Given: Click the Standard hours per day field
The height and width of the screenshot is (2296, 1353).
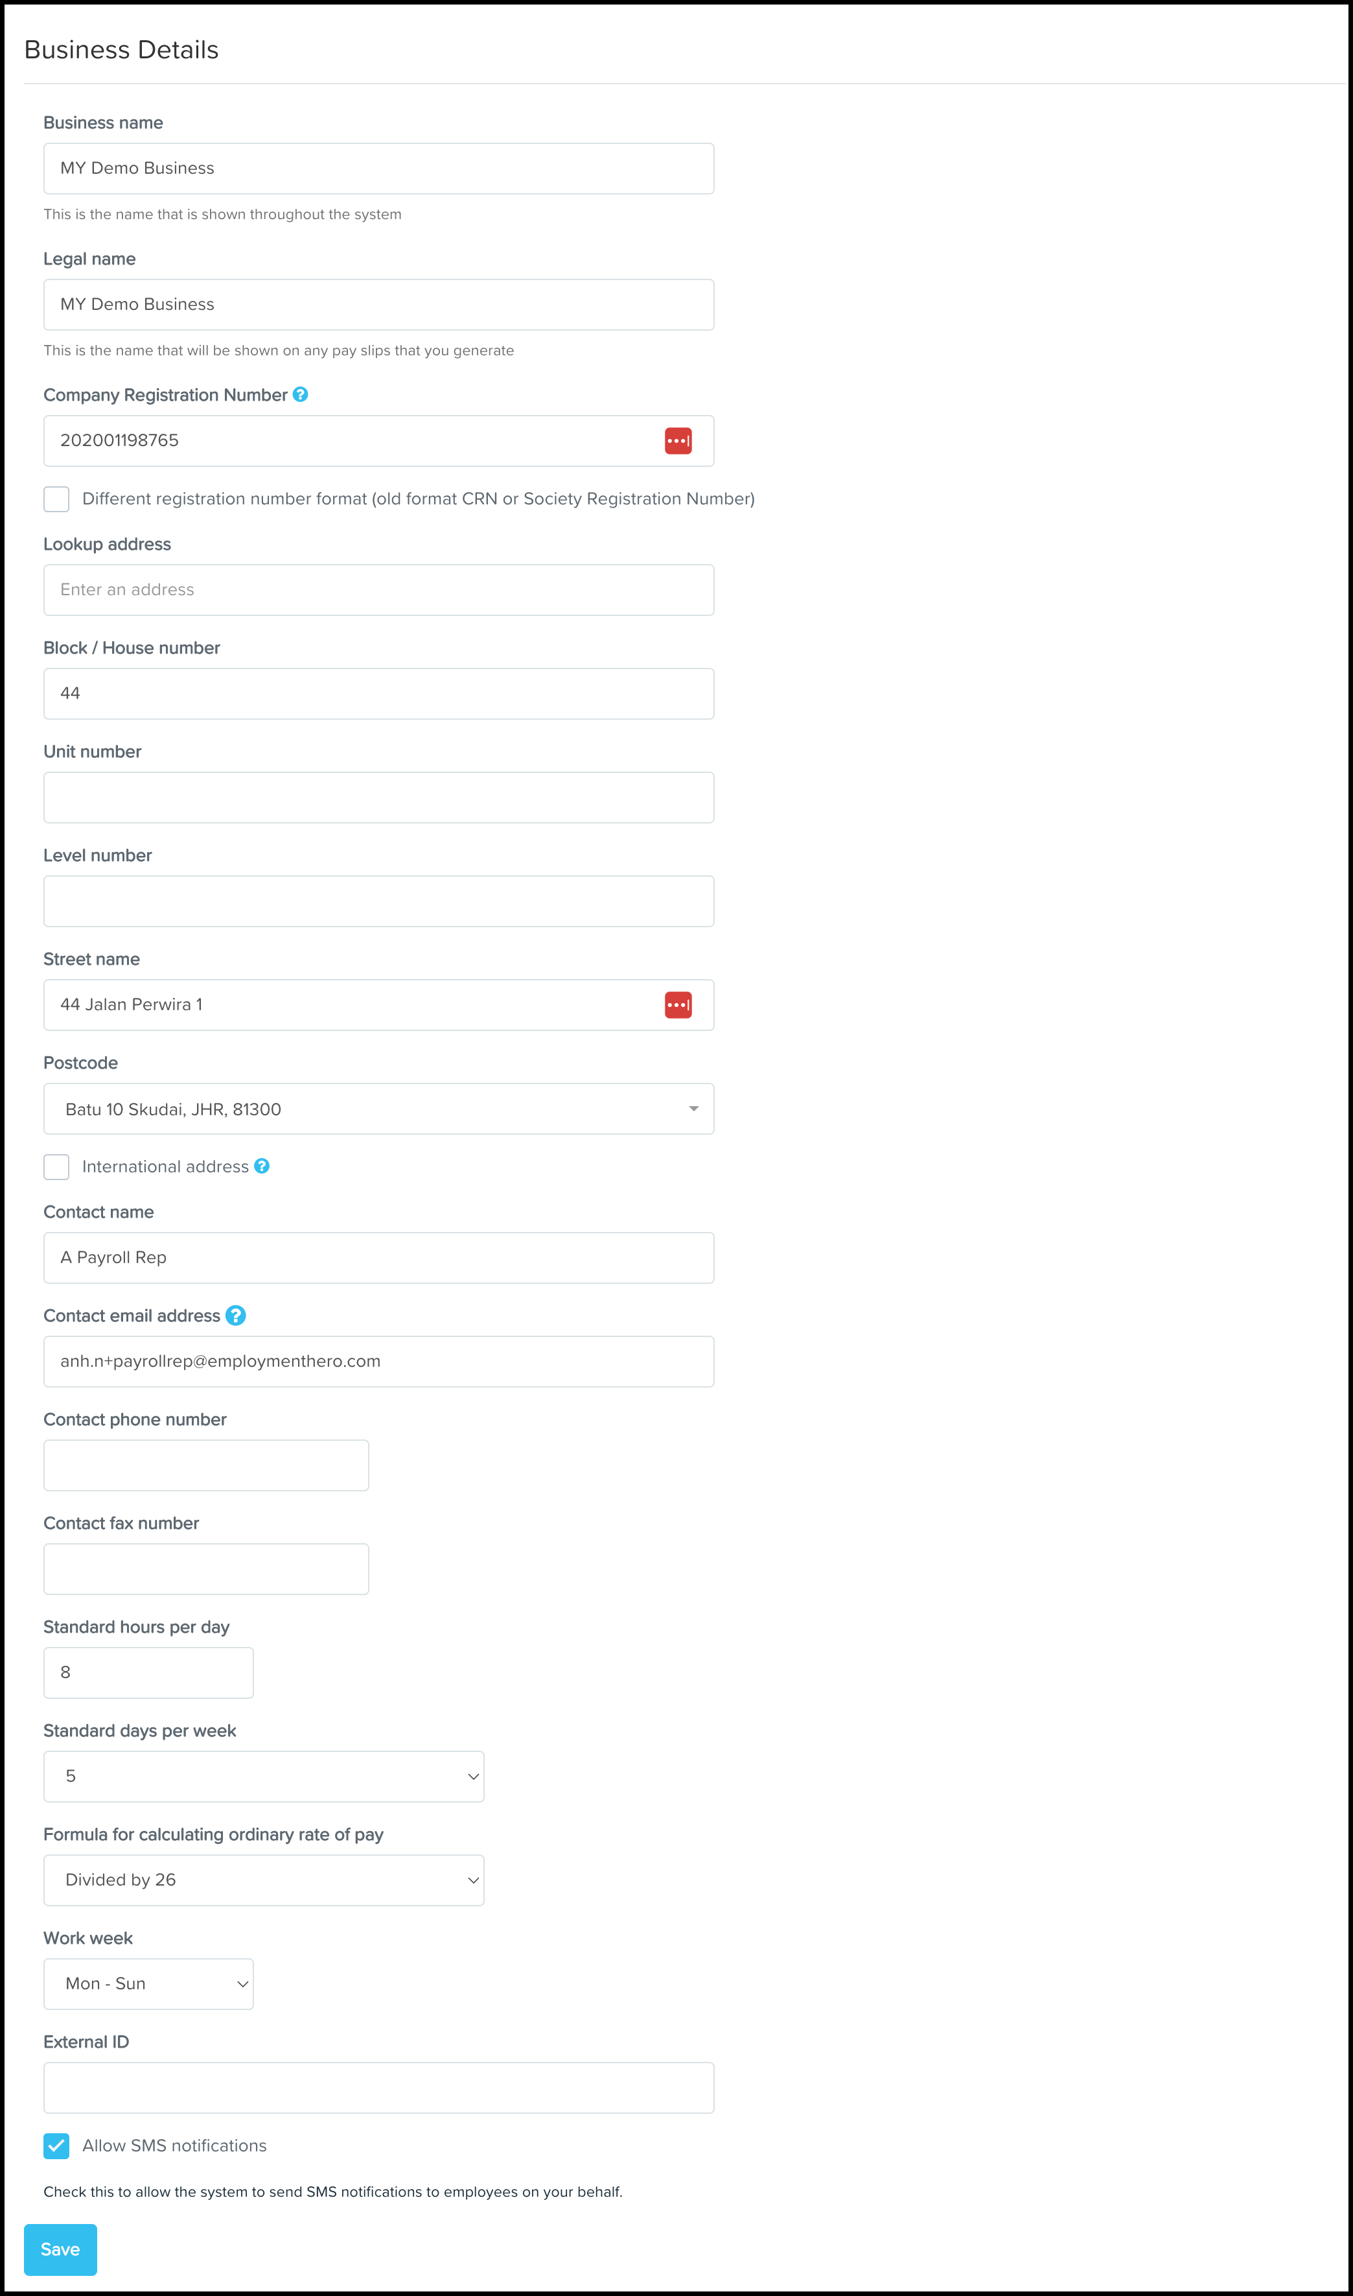Looking at the screenshot, I should click(148, 1672).
